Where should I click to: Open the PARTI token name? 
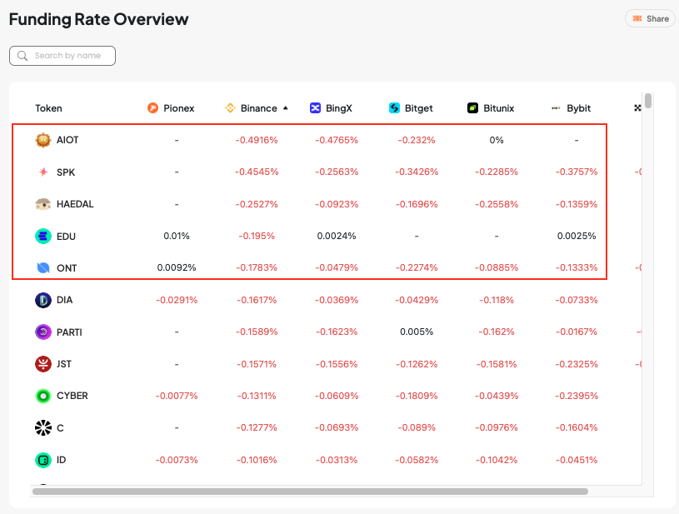coord(69,332)
